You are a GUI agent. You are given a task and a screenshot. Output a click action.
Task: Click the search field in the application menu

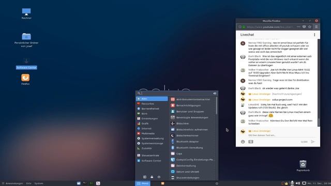177,93
